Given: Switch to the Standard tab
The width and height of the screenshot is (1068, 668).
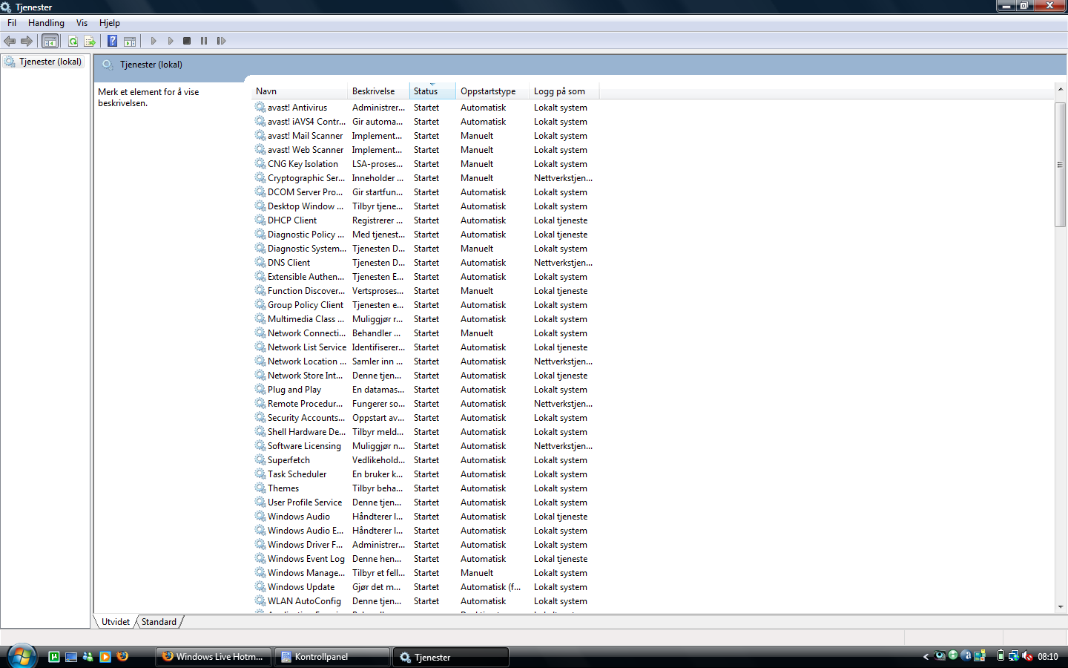Looking at the screenshot, I should coord(159,622).
